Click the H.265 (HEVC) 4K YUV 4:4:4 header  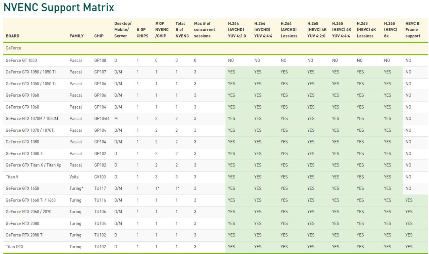(342, 30)
